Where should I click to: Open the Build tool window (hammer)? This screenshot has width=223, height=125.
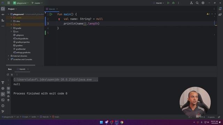click(3, 83)
